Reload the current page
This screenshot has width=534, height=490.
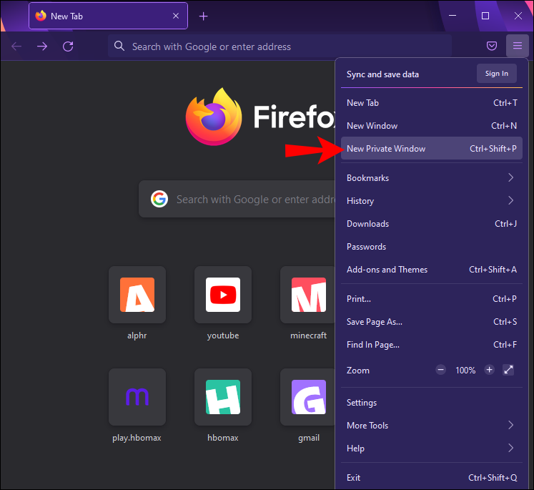point(68,46)
